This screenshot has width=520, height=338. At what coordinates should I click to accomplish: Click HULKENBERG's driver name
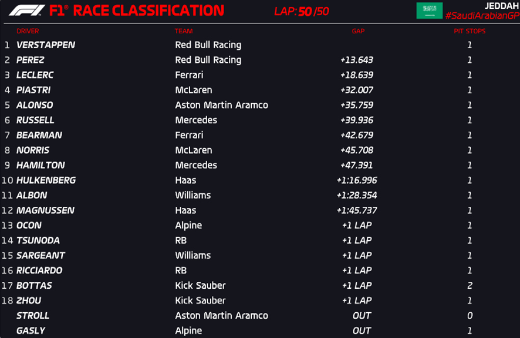[x=46, y=180]
